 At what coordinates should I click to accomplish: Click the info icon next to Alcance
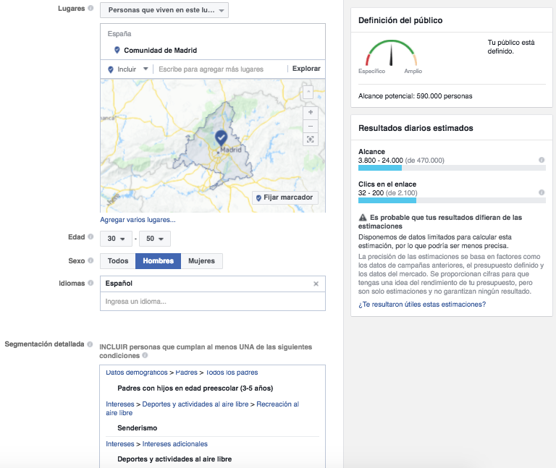point(542,160)
